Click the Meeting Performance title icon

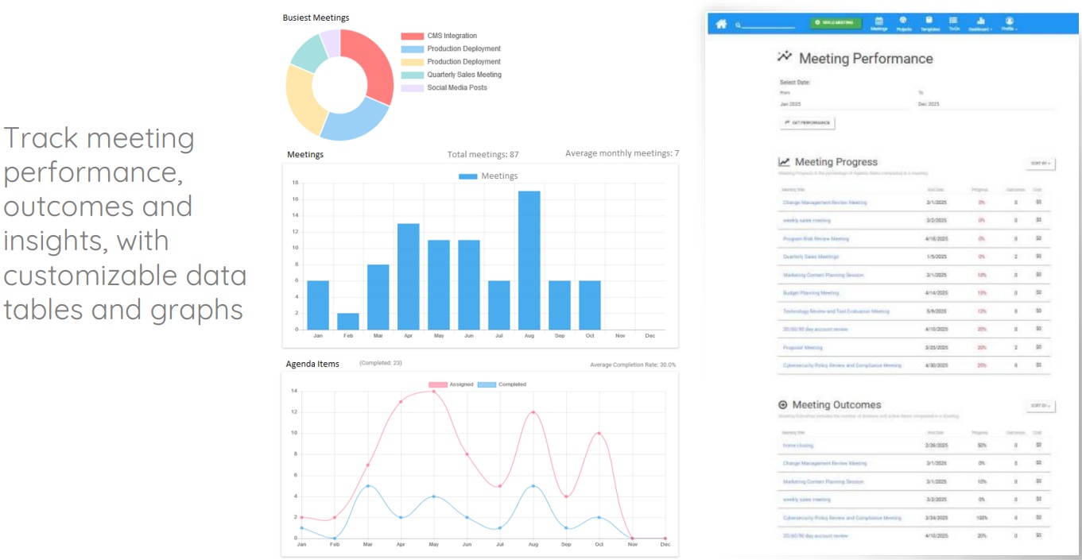tap(785, 57)
